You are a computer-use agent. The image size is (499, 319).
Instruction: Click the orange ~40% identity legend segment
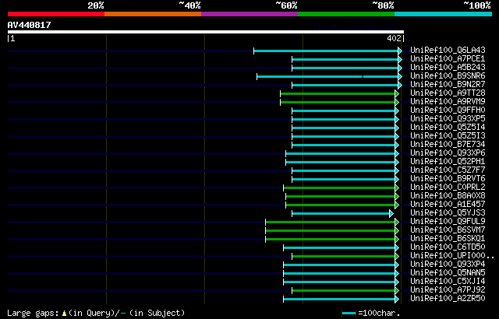coord(153,14)
